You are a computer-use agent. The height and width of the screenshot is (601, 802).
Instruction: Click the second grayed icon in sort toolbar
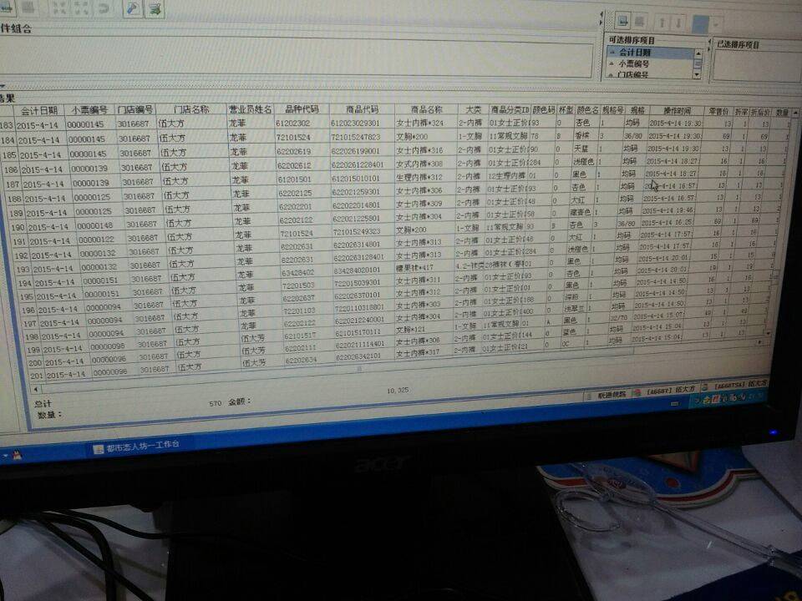640,23
